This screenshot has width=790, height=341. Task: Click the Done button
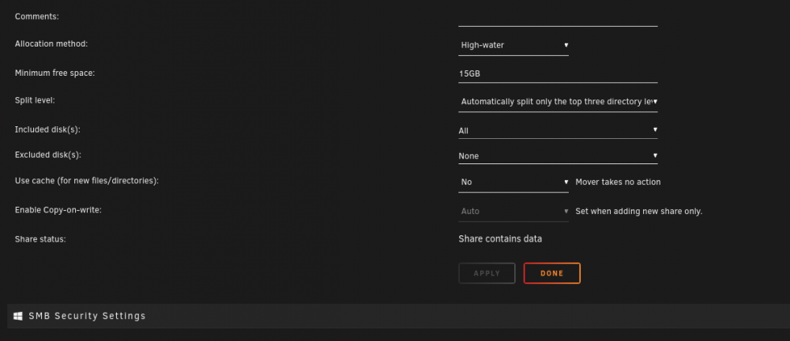551,273
